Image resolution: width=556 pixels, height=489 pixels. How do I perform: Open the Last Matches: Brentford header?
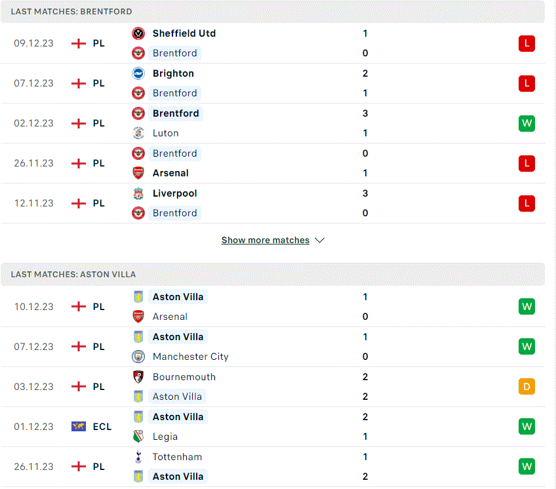coord(272,12)
